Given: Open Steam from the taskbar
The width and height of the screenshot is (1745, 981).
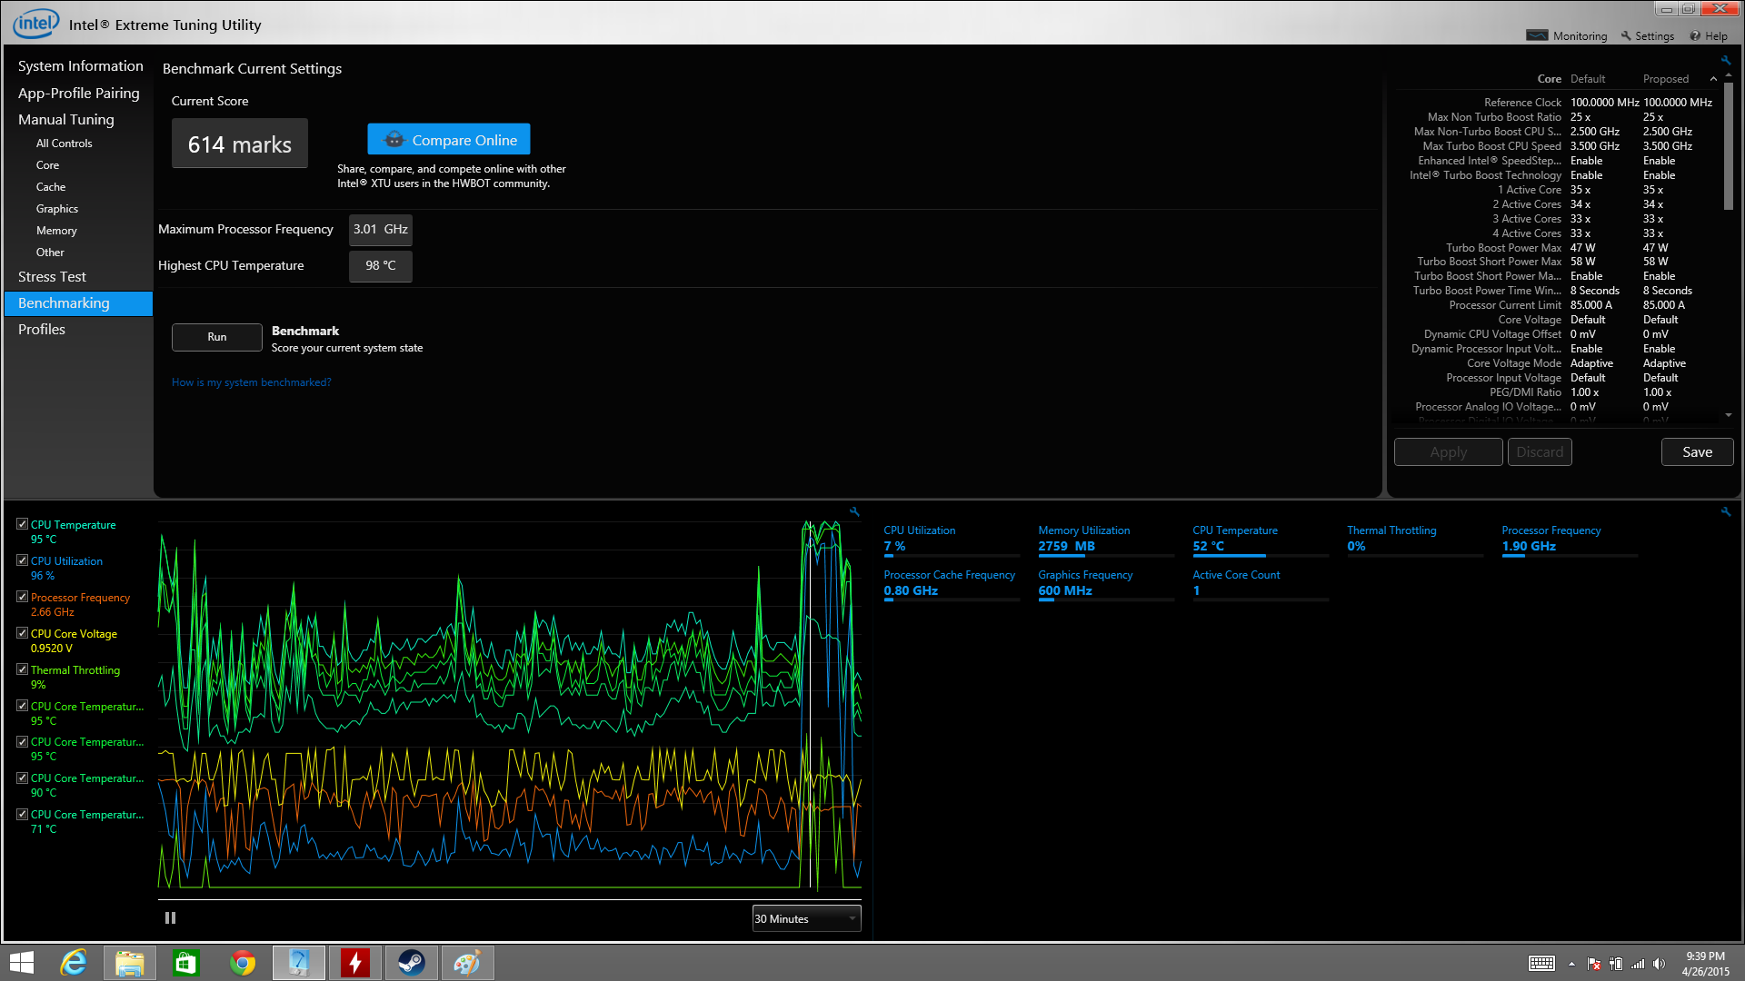Looking at the screenshot, I should point(411,963).
